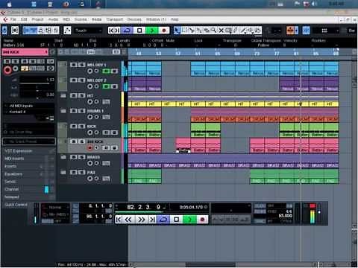This screenshot has height=268, width=358.
Task: Open the grid type dropdown in toolbar
Action: [326, 31]
